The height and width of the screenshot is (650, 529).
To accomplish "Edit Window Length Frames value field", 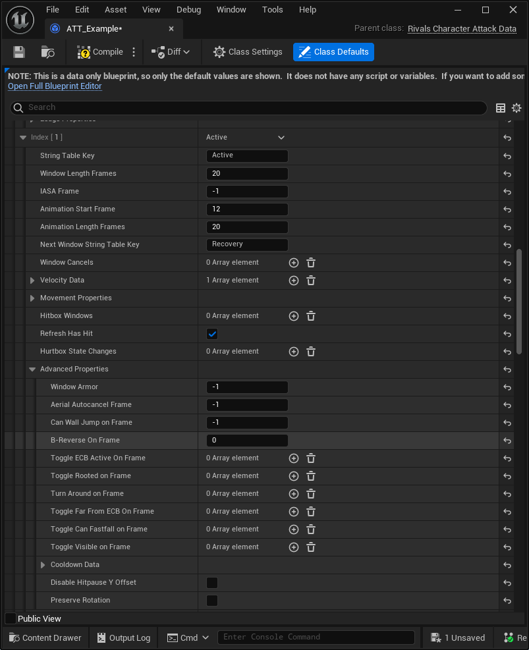I will click(247, 174).
